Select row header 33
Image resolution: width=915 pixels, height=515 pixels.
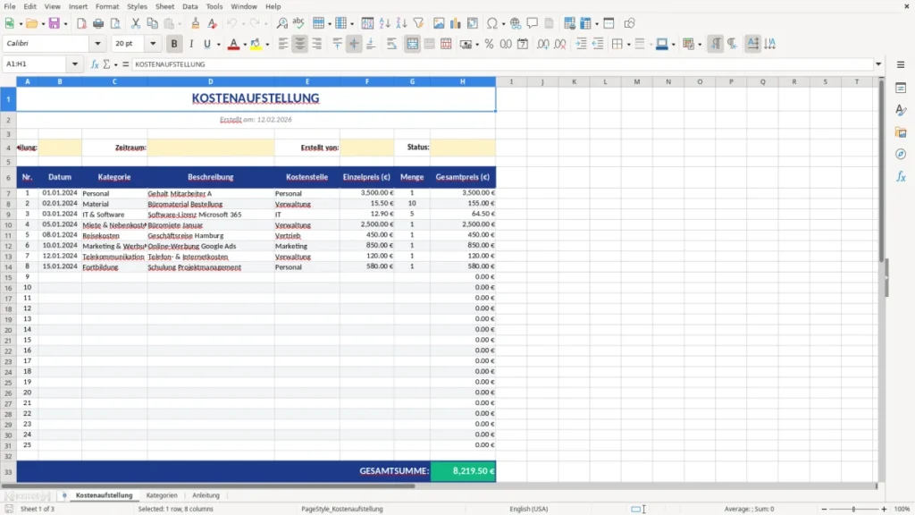pyautogui.click(x=8, y=472)
